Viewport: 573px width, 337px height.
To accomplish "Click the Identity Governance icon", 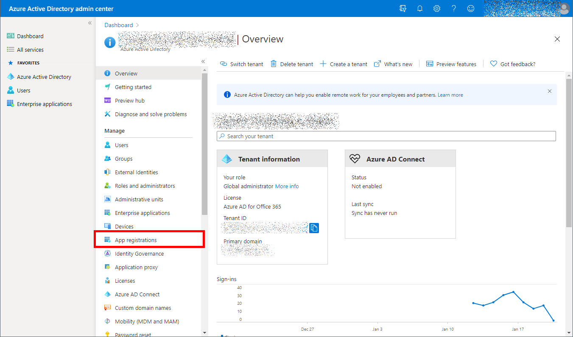I will (107, 253).
